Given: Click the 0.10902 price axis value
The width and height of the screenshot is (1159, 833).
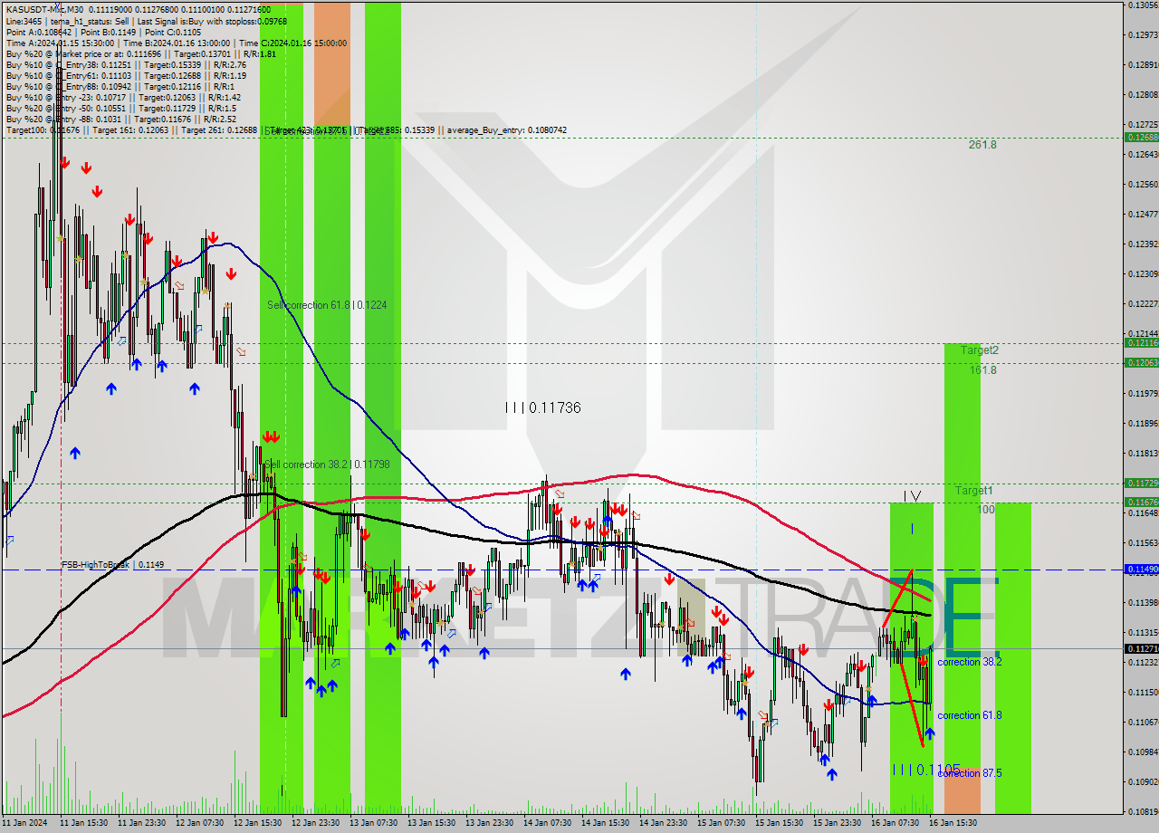Looking at the screenshot, I should coord(1143,781).
